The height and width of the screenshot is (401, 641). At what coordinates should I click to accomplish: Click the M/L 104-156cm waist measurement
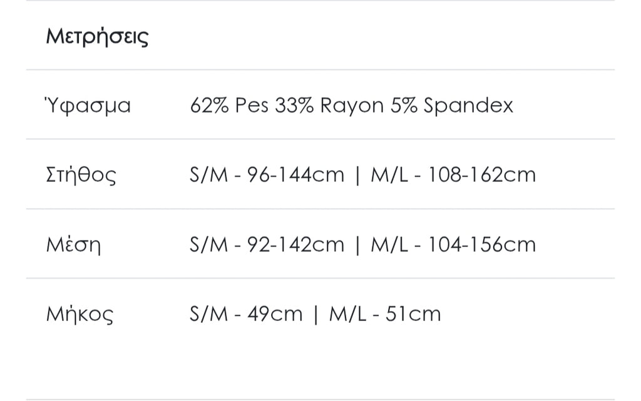coord(453,244)
